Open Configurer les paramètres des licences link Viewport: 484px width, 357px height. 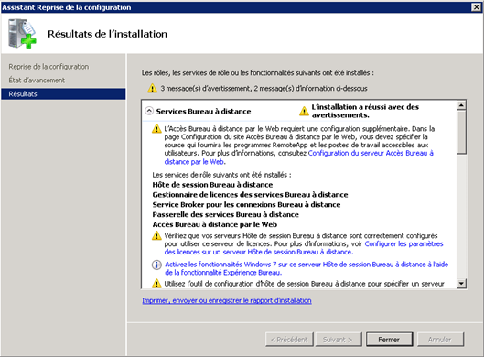(304, 248)
